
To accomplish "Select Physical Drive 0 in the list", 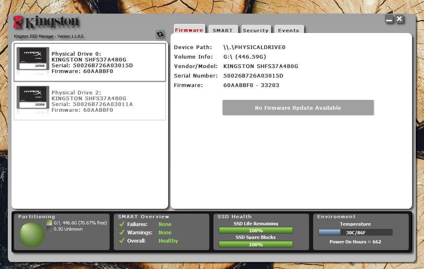I will pos(90,62).
